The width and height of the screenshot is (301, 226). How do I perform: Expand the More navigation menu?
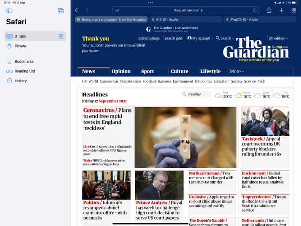coord(237,71)
